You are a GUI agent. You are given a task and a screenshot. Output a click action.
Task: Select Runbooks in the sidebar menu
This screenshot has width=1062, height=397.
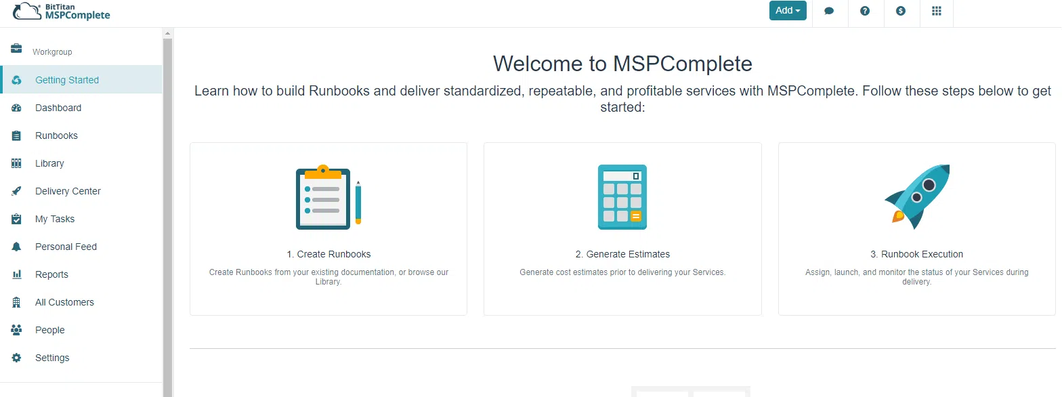(56, 135)
